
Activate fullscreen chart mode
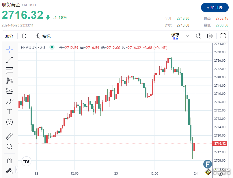click(x=223, y=36)
